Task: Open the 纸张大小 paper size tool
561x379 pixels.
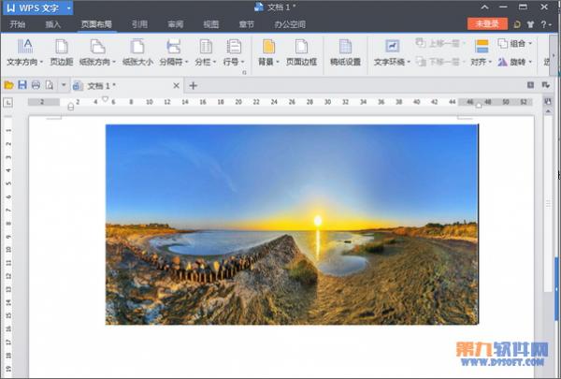Action: tap(137, 46)
